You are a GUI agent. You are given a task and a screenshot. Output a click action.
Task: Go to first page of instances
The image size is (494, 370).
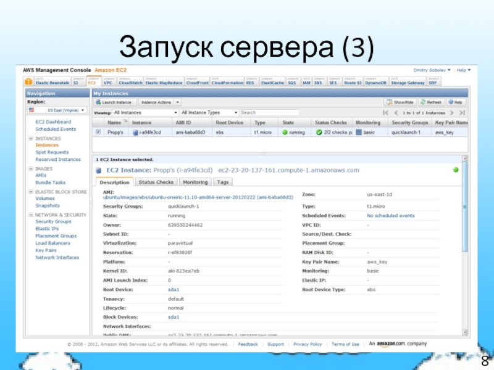[385, 113]
